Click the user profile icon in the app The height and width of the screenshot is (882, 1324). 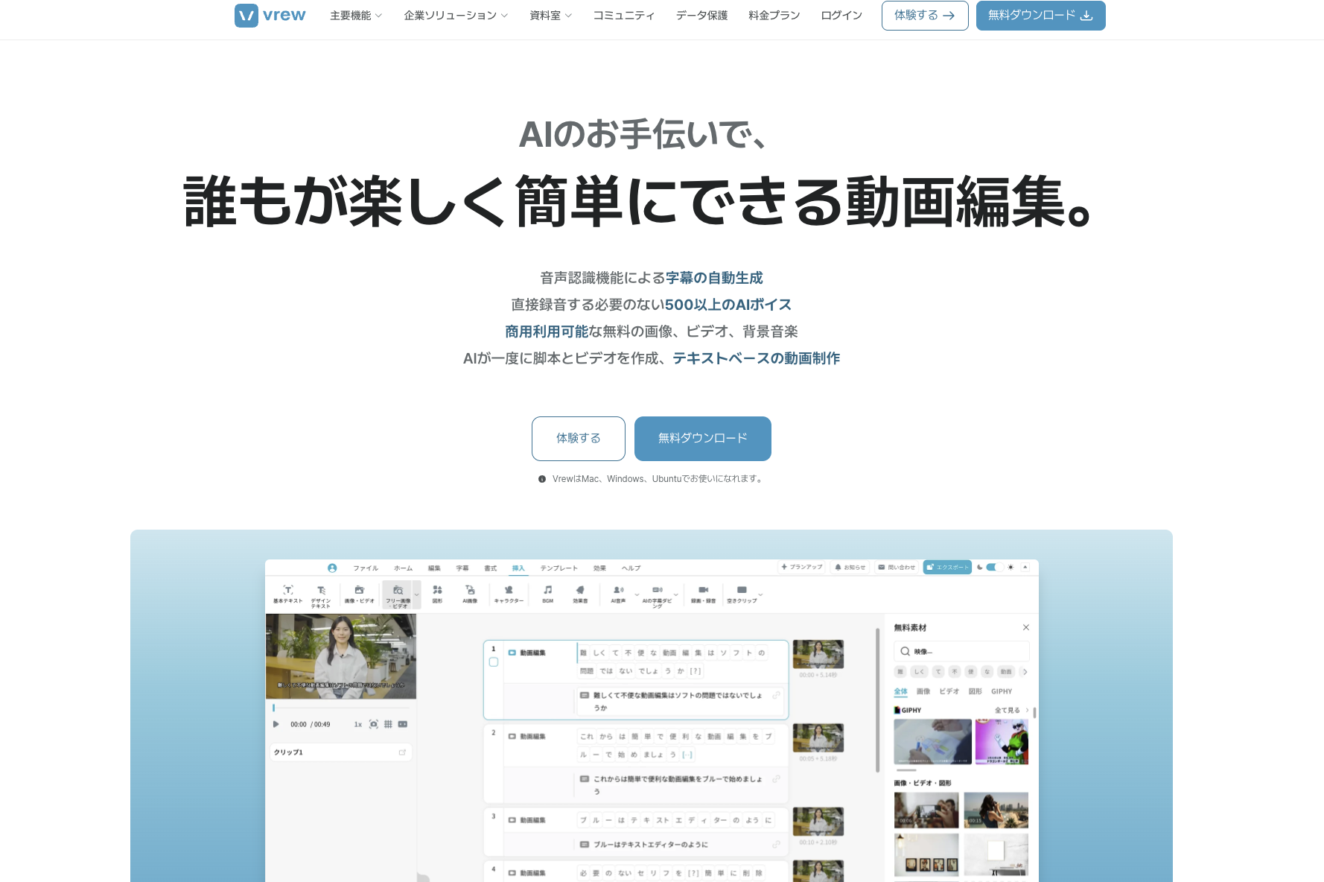click(x=332, y=568)
